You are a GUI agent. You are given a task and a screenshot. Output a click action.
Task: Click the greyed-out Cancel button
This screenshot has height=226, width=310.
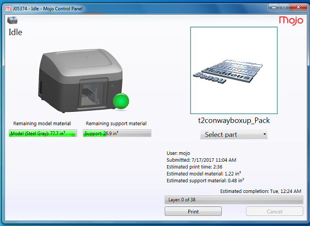coord(274,211)
